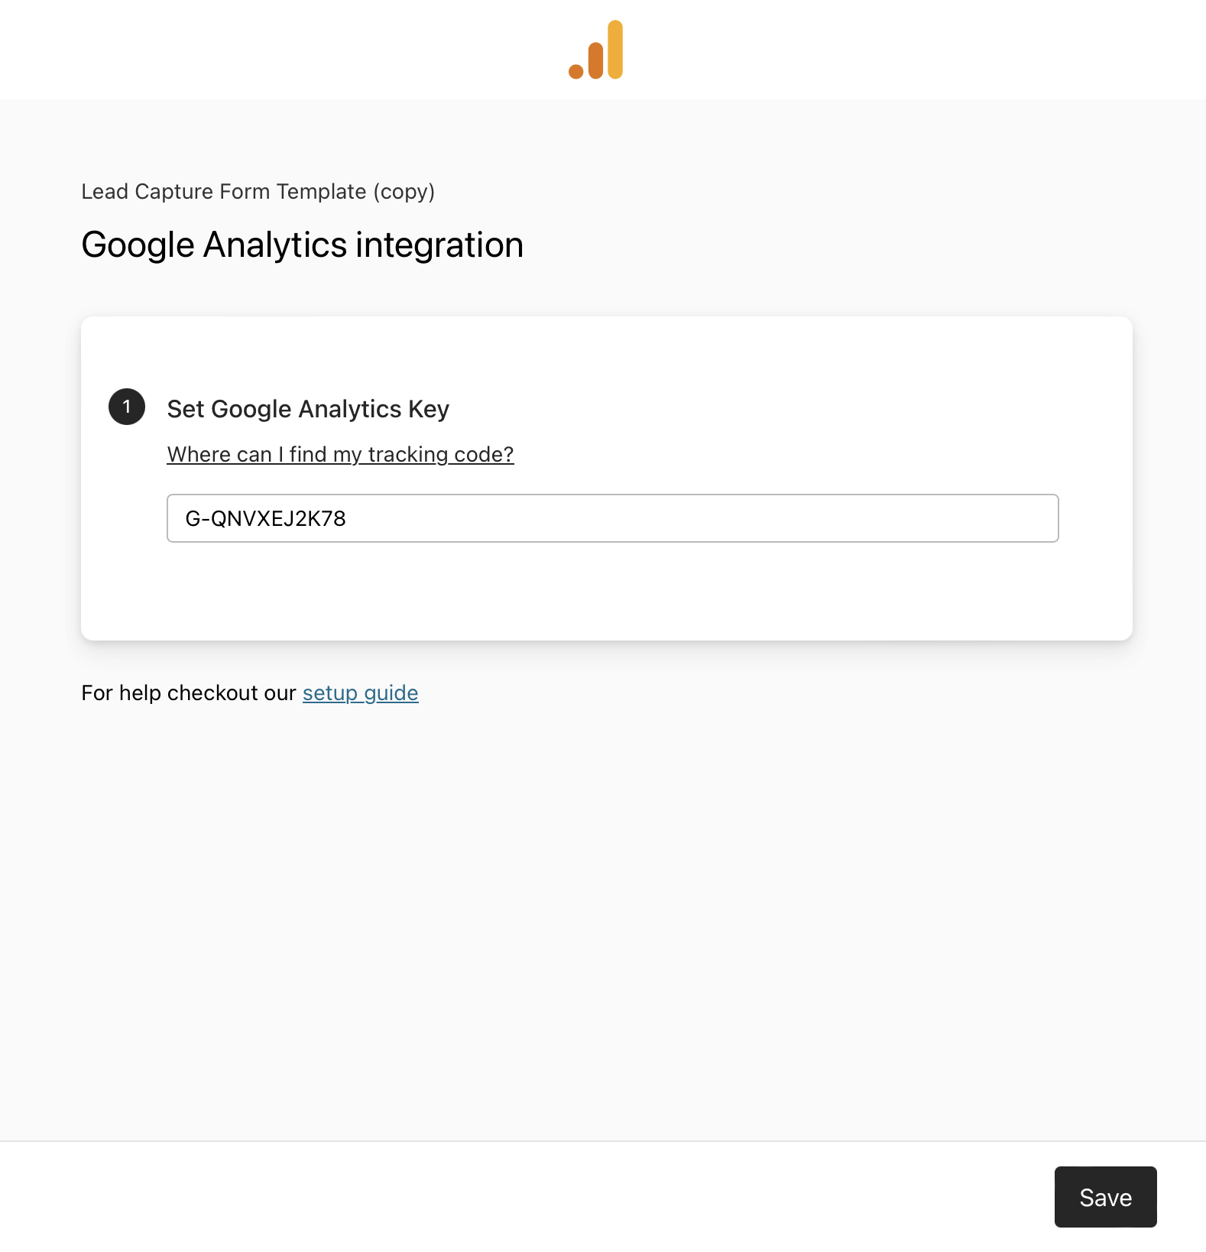Viewport: 1206px width, 1252px height.
Task: Open the setup guide link
Action: tap(360, 692)
